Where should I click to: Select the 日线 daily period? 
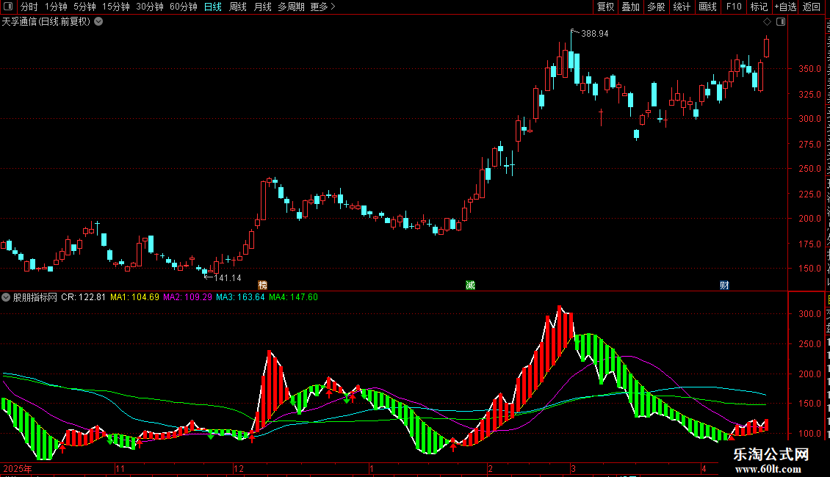(x=213, y=7)
